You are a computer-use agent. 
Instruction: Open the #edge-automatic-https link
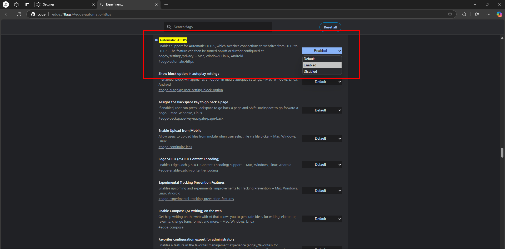click(x=176, y=61)
